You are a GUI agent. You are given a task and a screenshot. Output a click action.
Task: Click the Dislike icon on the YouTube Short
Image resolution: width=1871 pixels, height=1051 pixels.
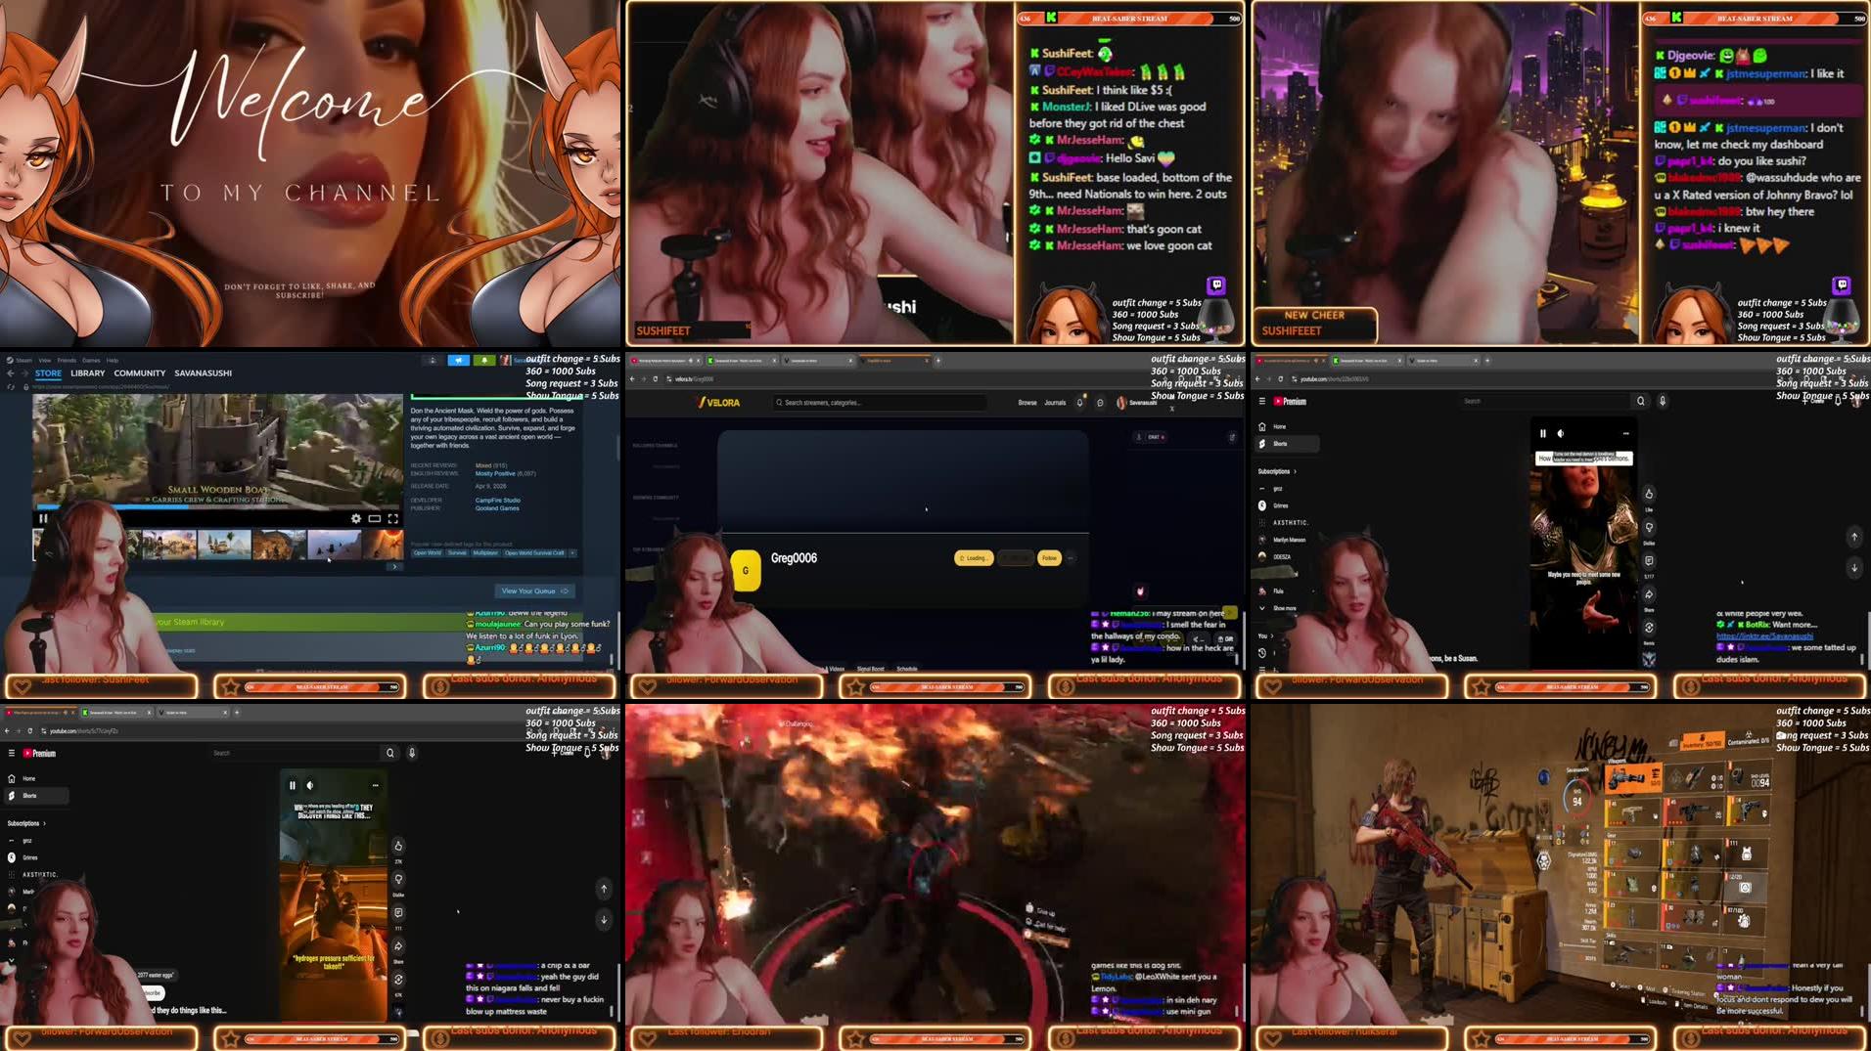click(398, 880)
